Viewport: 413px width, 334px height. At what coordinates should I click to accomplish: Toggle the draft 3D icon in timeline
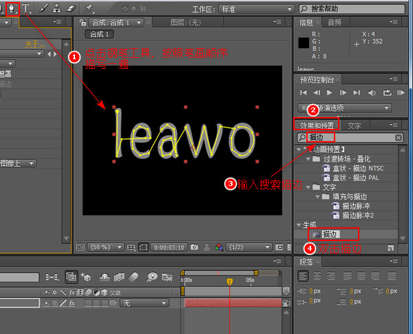(x=86, y=277)
